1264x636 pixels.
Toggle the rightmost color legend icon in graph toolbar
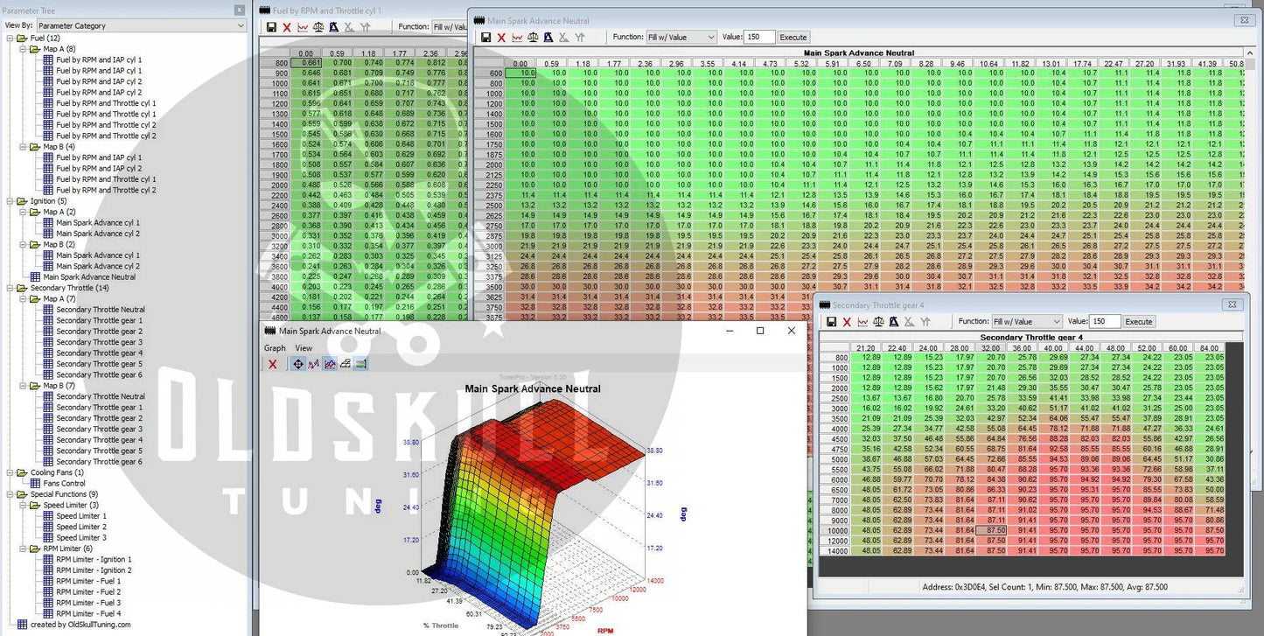pyautogui.click(x=360, y=364)
